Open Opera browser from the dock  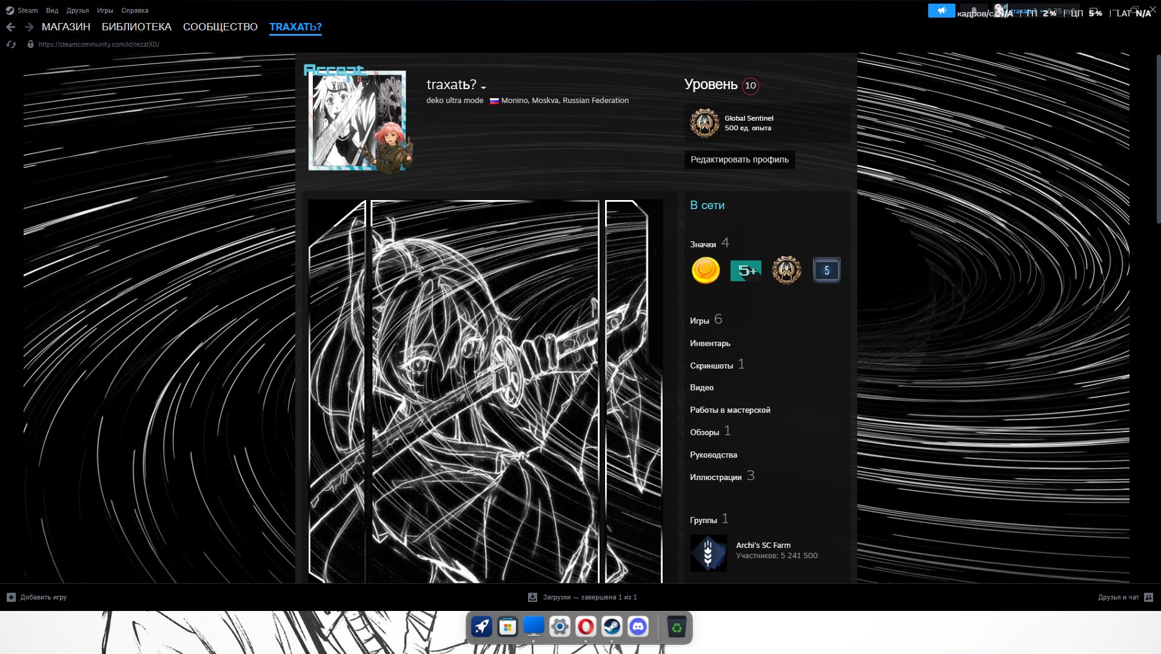tap(586, 626)
